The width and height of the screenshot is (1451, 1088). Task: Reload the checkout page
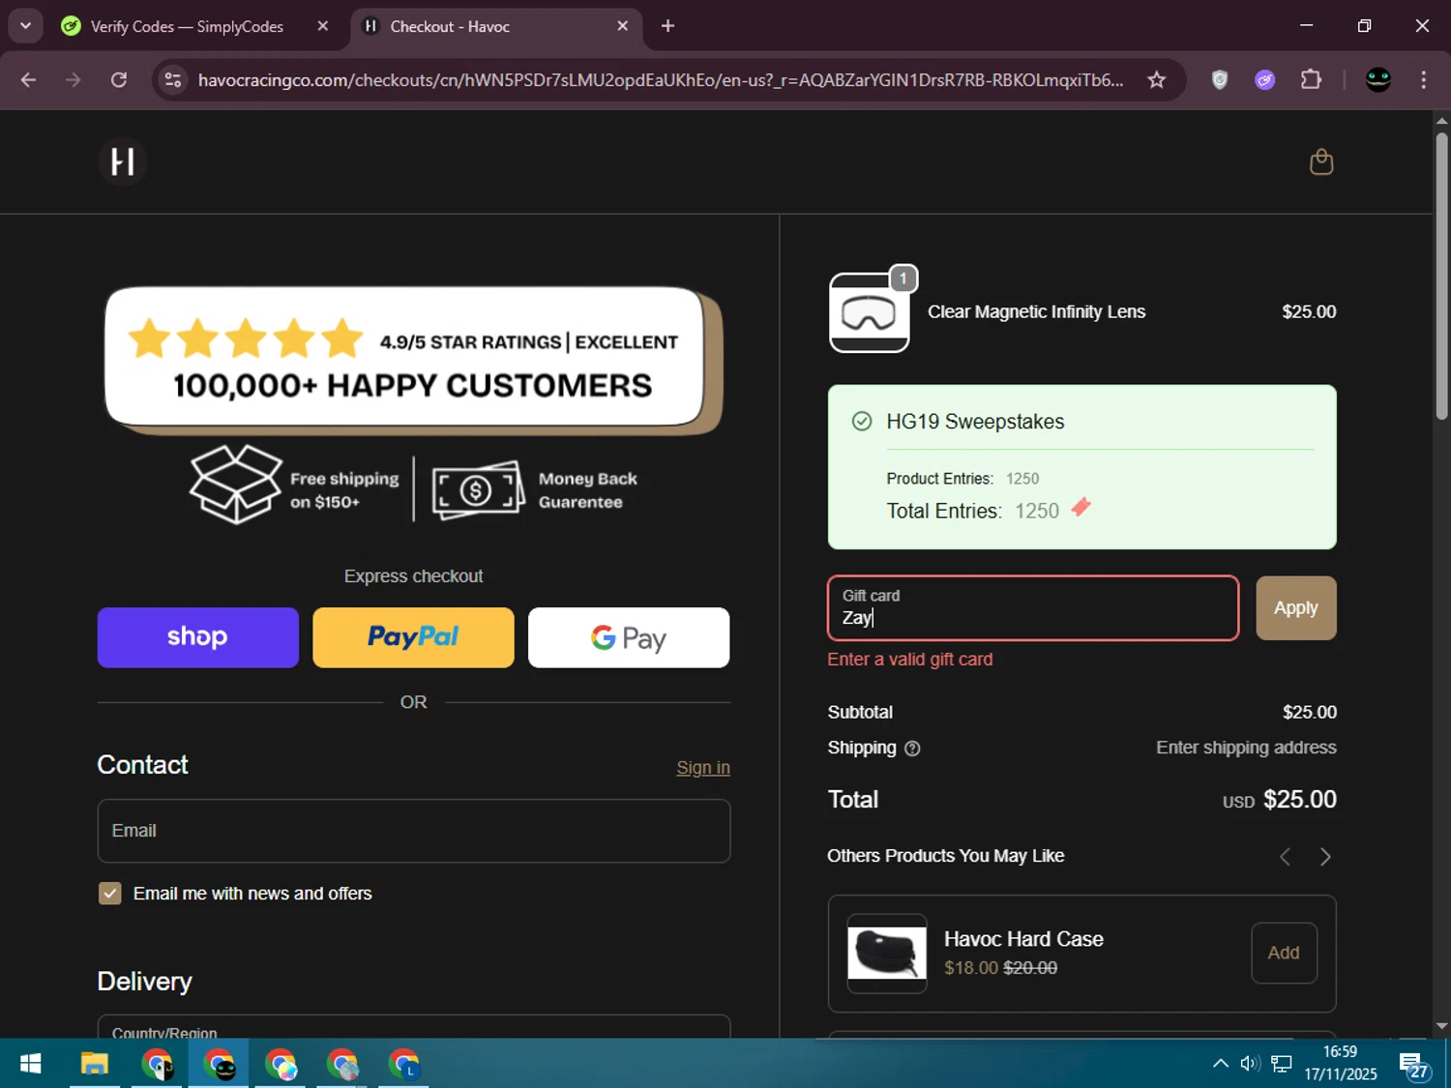click(x=119, y=80)
